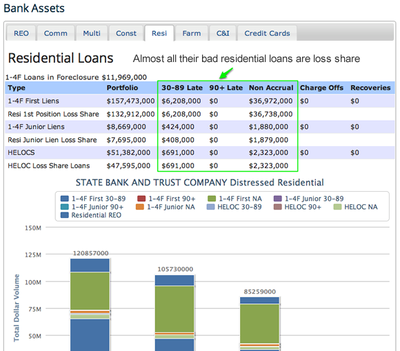Open the Credit Cards tab
This screenshot has height=351, width=400.
click(x=267, y=33)
